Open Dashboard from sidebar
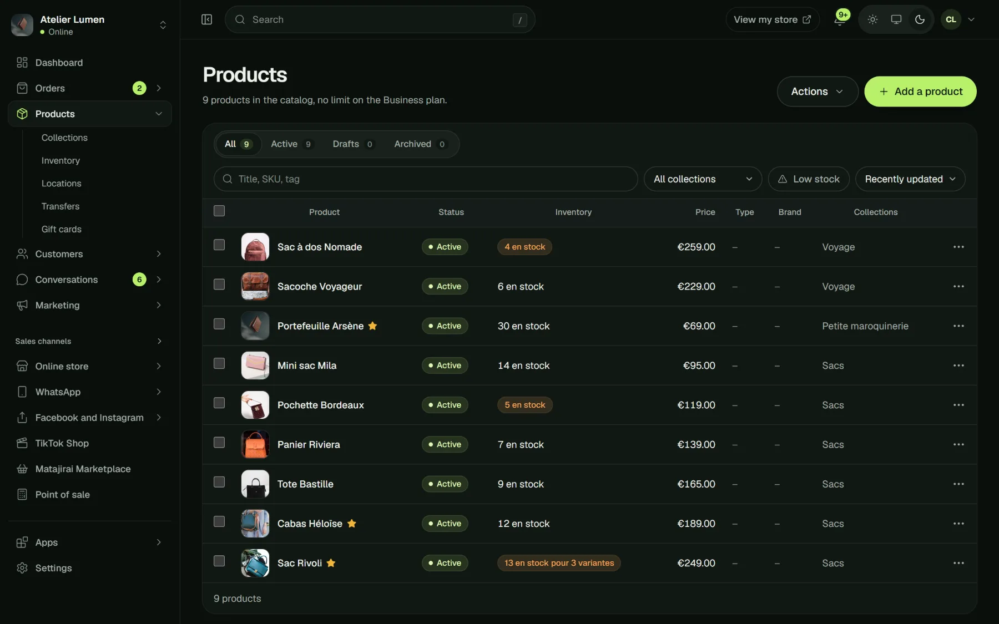The image size is (999, 624). (x=90, y=63)
